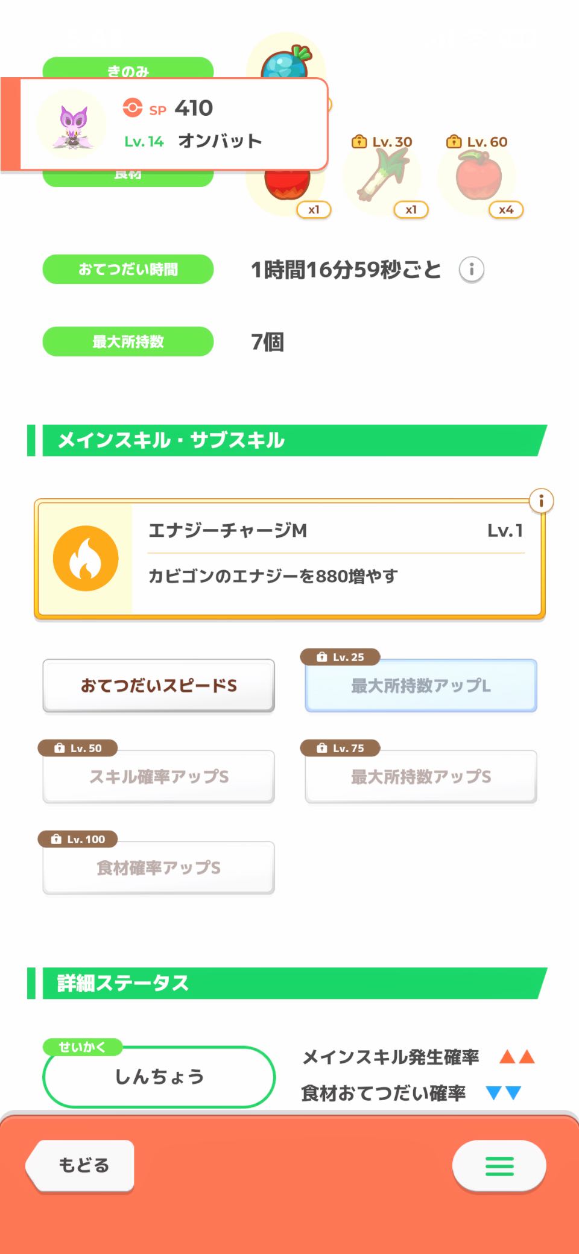Tap the おてつだい時間 label
The width and height of the screenshot is (579, 1254).
(128, 270)
